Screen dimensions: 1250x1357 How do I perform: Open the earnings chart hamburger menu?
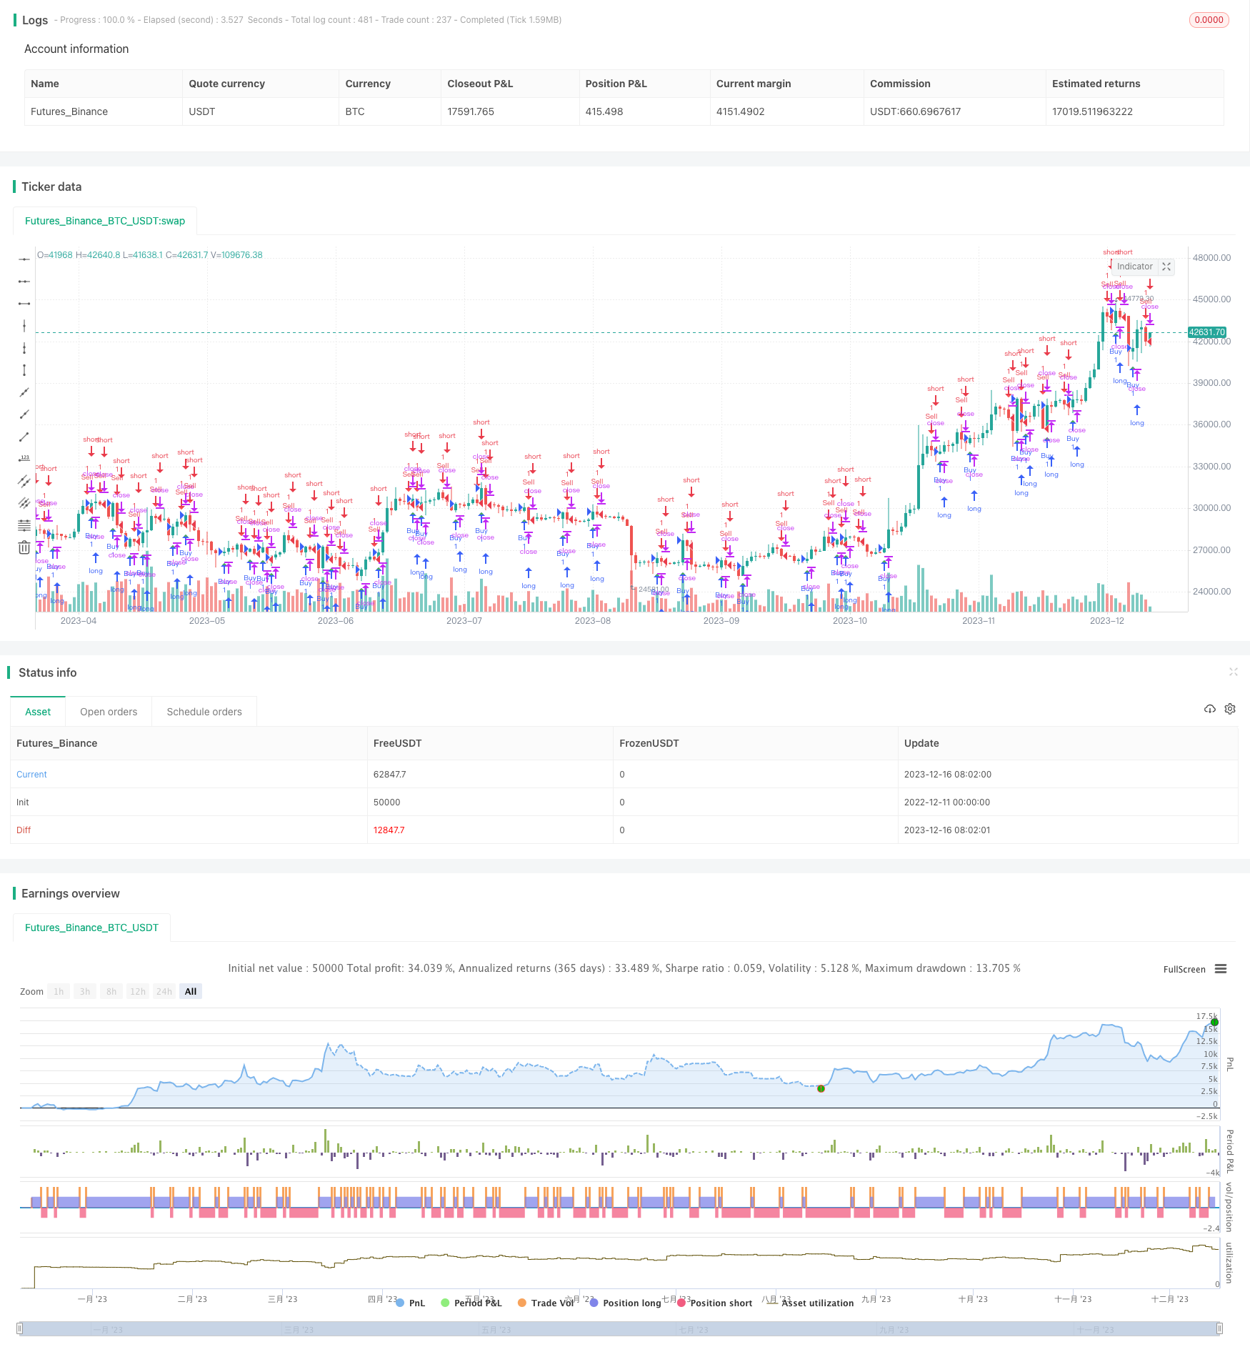coord(1221,969)
